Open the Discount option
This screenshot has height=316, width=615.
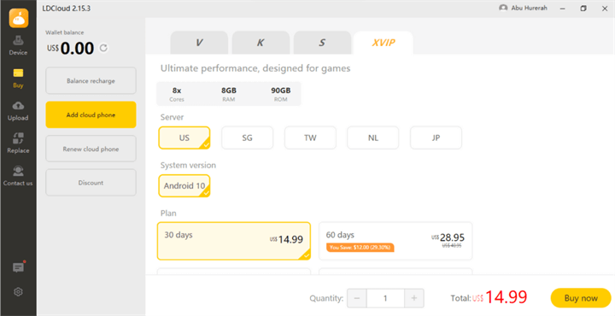[x=91, y=183]
